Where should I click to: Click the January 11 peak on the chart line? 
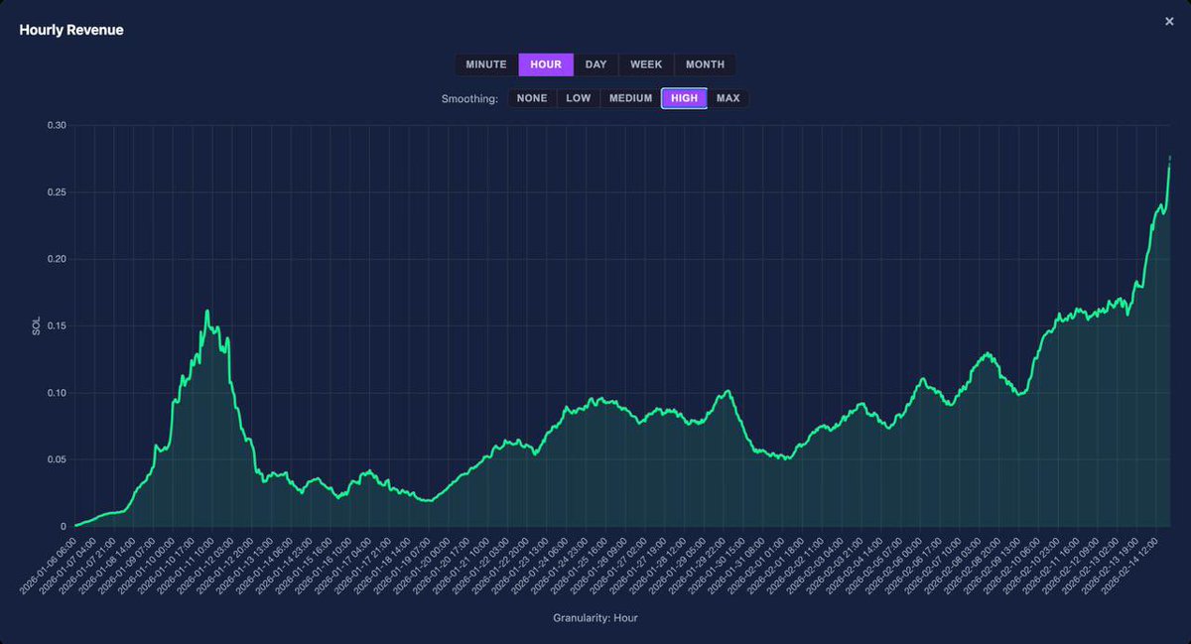tap(206, 312)
